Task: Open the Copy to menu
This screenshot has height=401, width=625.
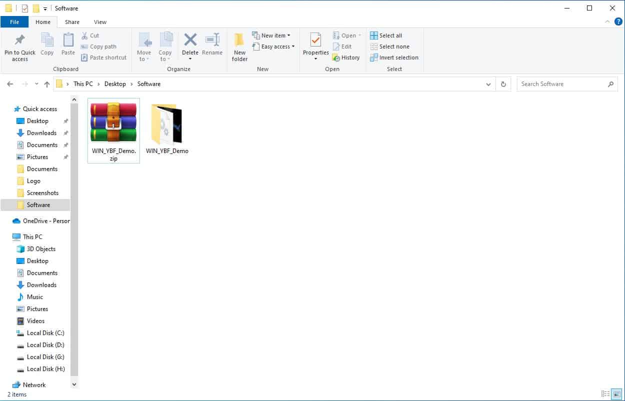Action: pos(165,47)
